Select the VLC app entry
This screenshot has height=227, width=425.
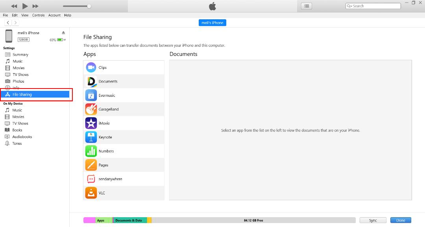124,193
